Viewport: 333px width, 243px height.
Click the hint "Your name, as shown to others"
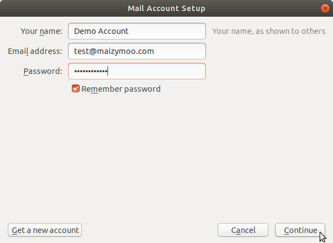[x=268, y=31]
